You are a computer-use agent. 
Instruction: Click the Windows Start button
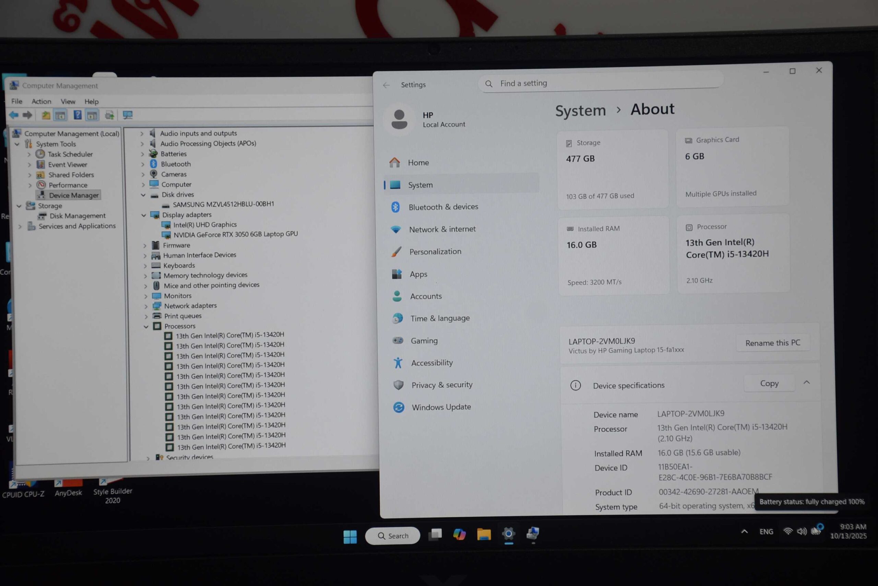(x=350, y=537)
